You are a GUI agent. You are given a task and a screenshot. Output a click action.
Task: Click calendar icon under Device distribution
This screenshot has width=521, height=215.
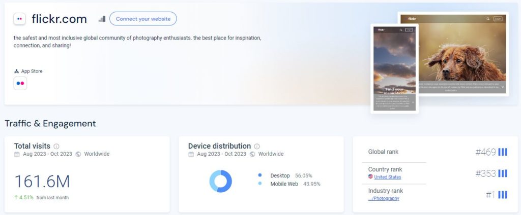(191, 154)
